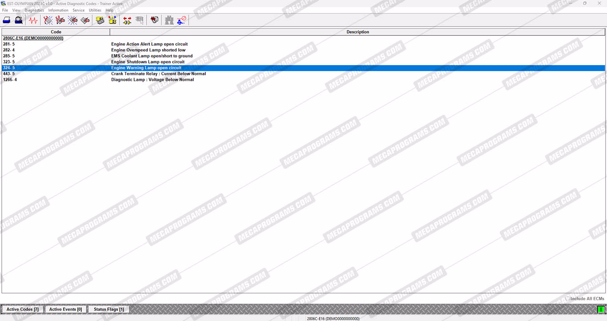Open the Status Tool waveform icon
Image resolution: width=607 pixels, height=321 pixels.
(33, 20)
